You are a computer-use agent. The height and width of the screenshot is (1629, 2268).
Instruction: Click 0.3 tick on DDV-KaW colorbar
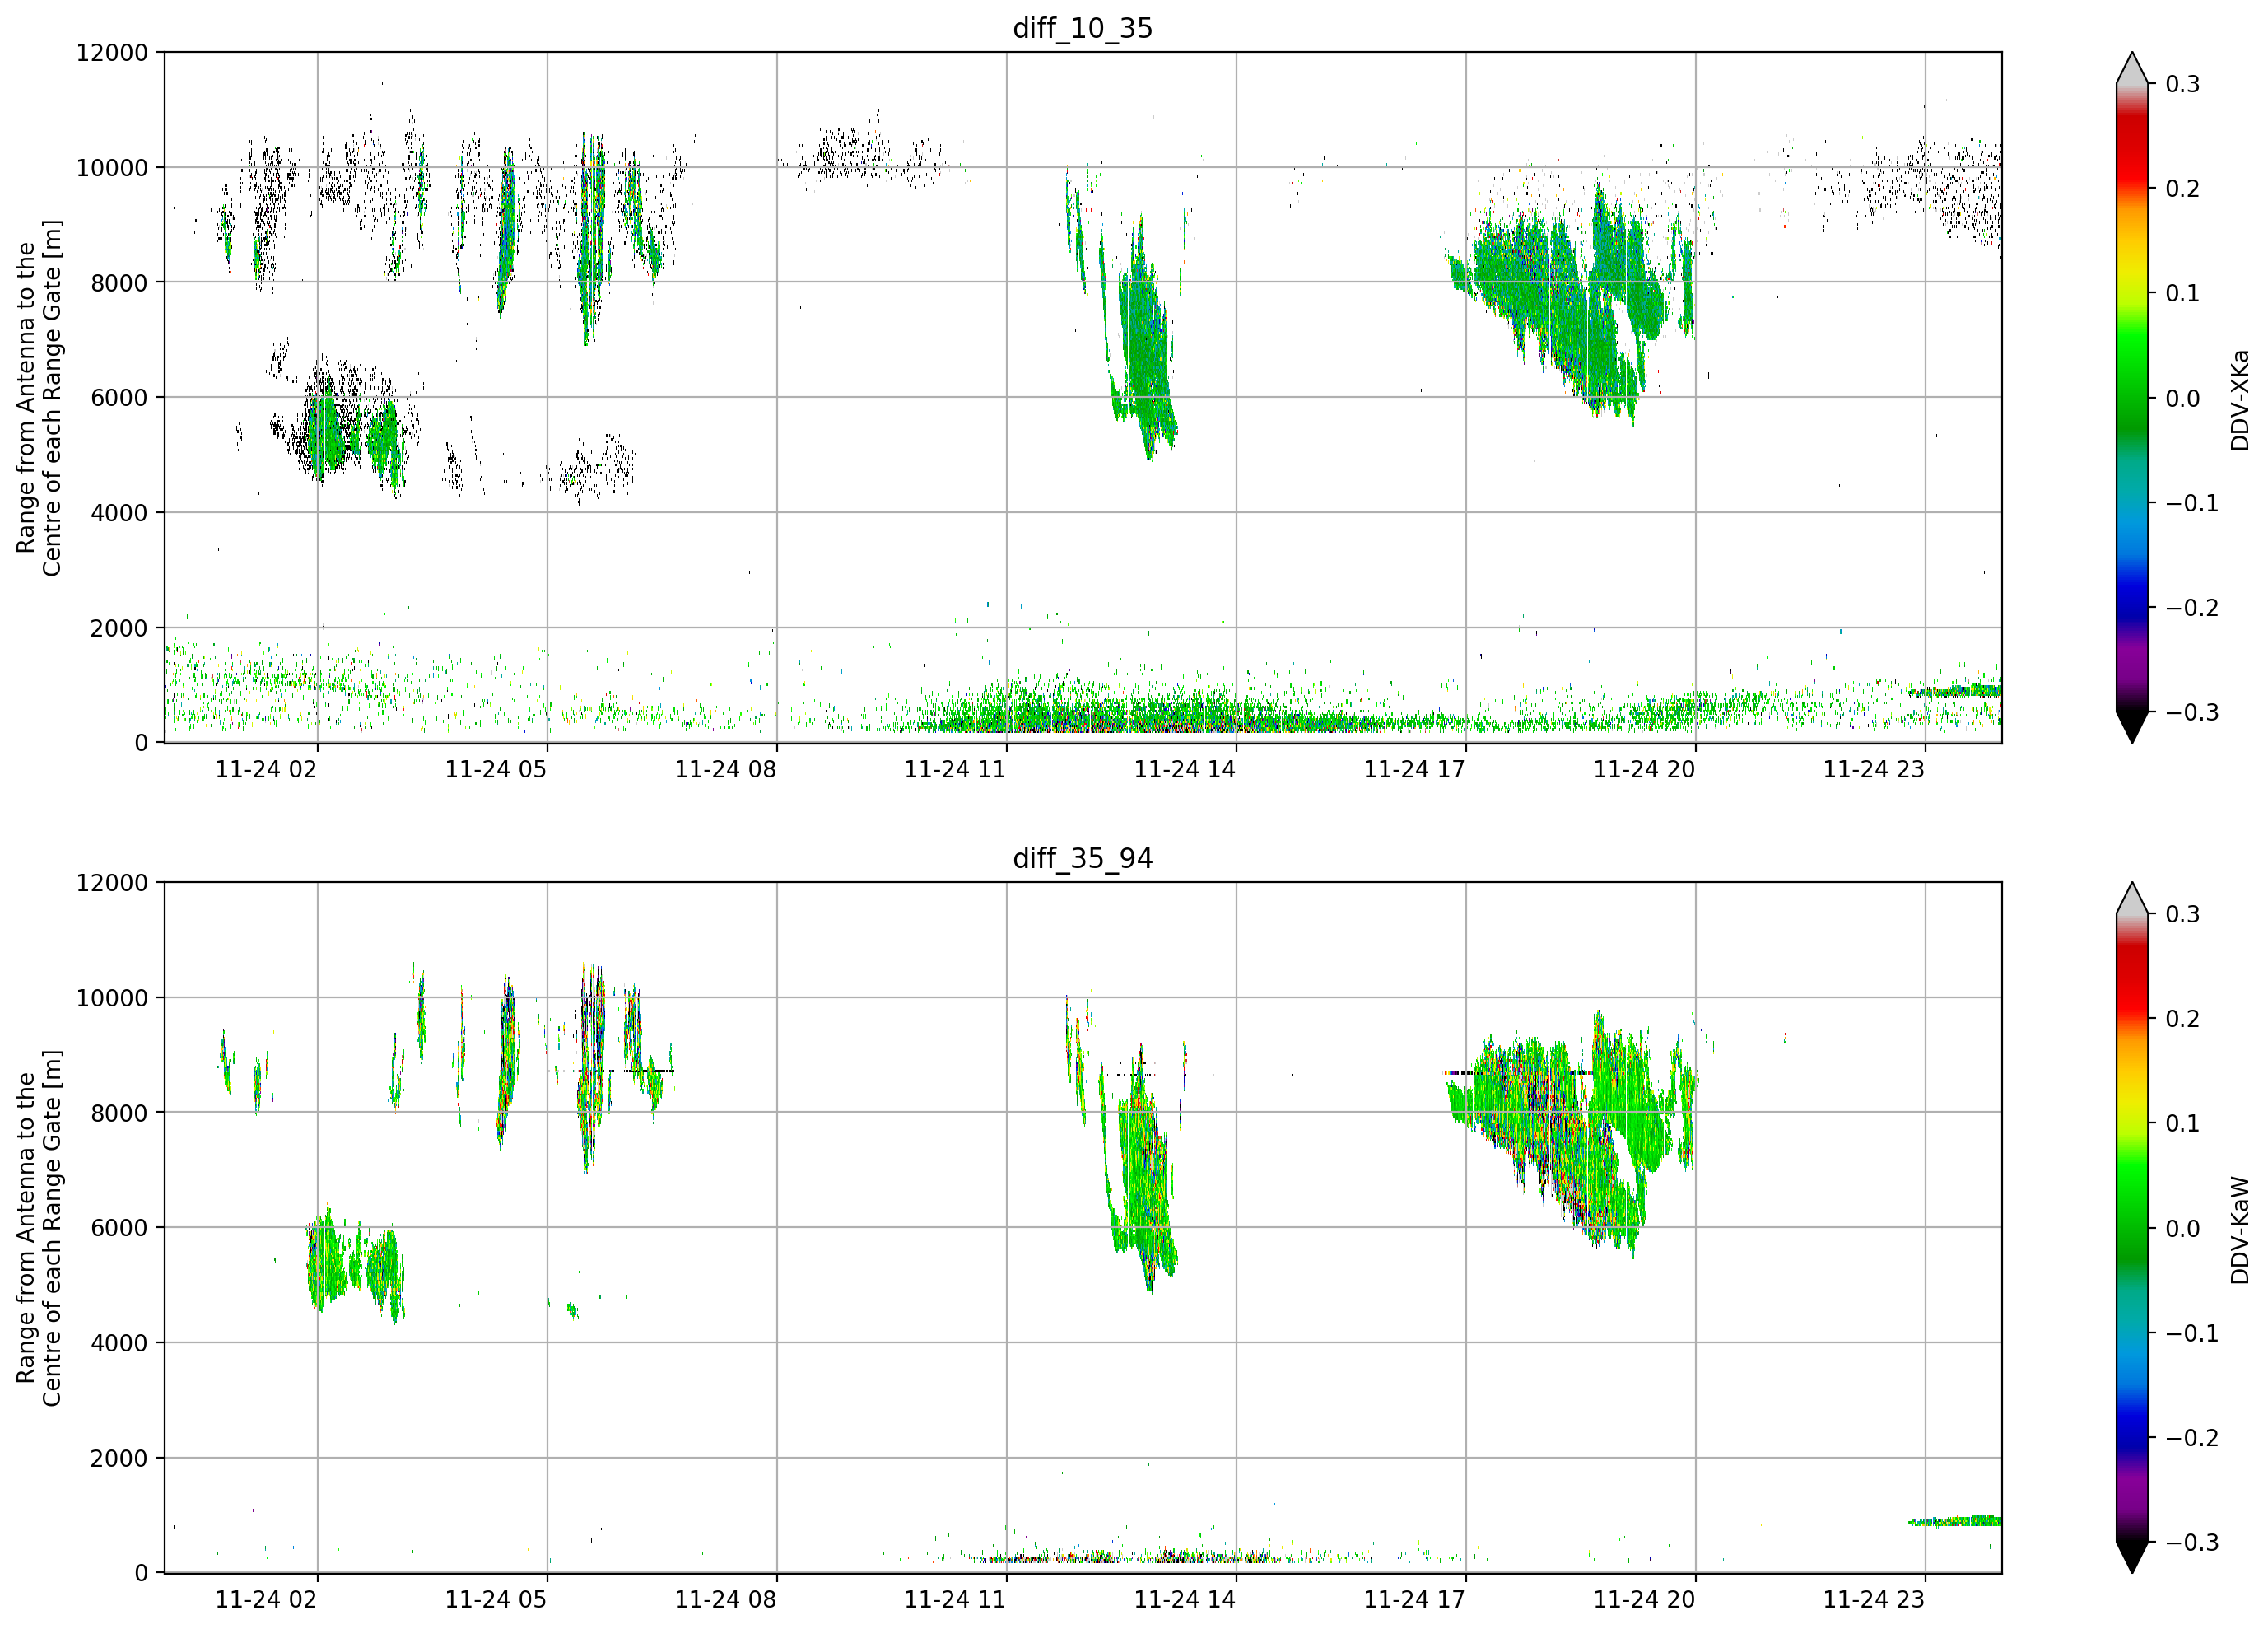tap(2183, 914)
